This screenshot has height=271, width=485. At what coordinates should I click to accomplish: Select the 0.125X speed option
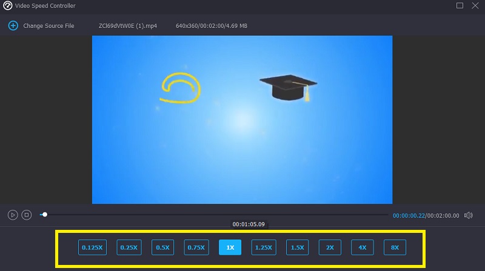coord(92,247)
